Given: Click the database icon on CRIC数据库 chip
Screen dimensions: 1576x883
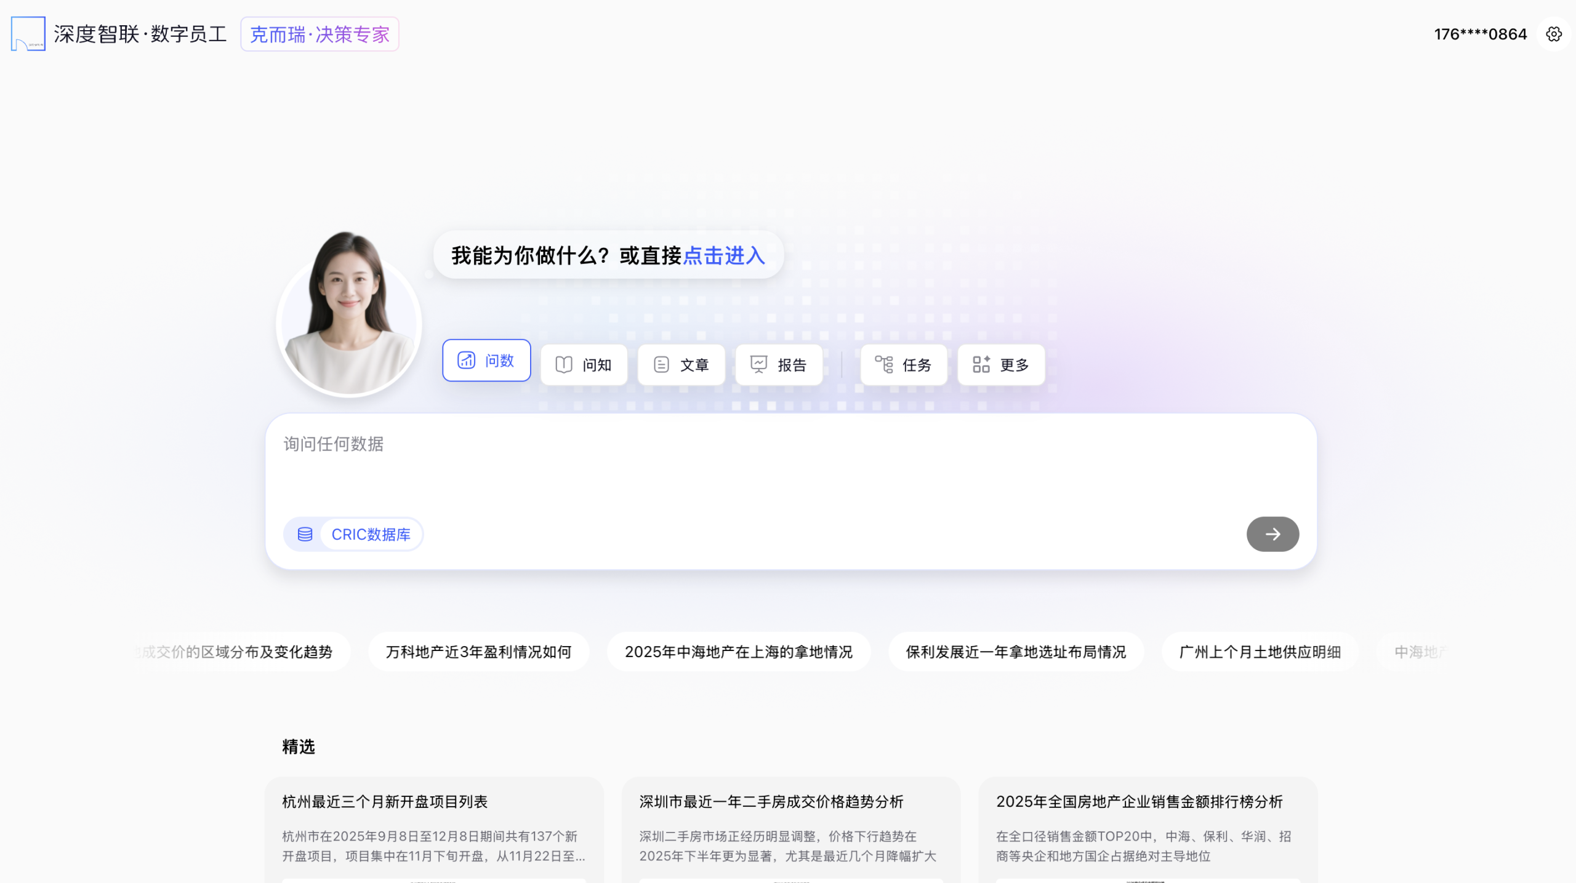Looking at the screenshot, I should point(304,534).
